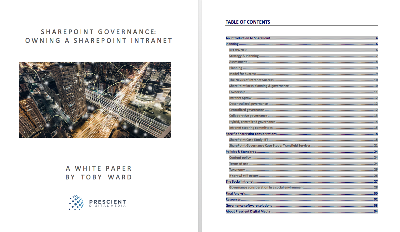Screen dimensions: 400x232
Task: Select 'Collaborative governance' entry
Action: [303, 116]
